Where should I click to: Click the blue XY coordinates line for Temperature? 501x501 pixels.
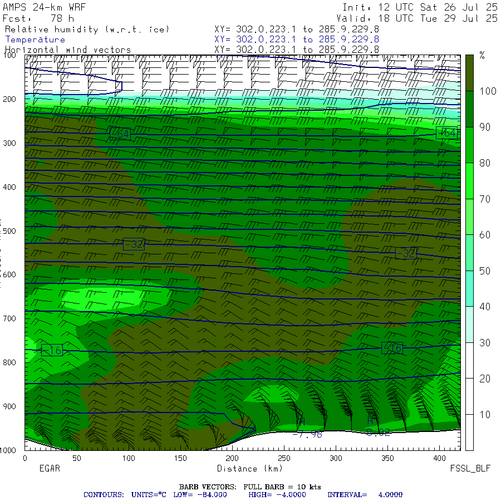click(x=297, y=40)
